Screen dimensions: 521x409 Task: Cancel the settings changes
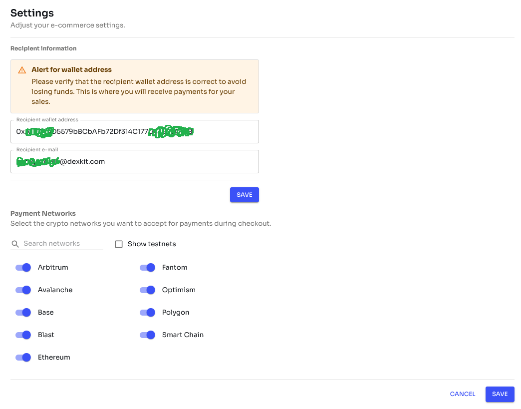pos(463,394)
